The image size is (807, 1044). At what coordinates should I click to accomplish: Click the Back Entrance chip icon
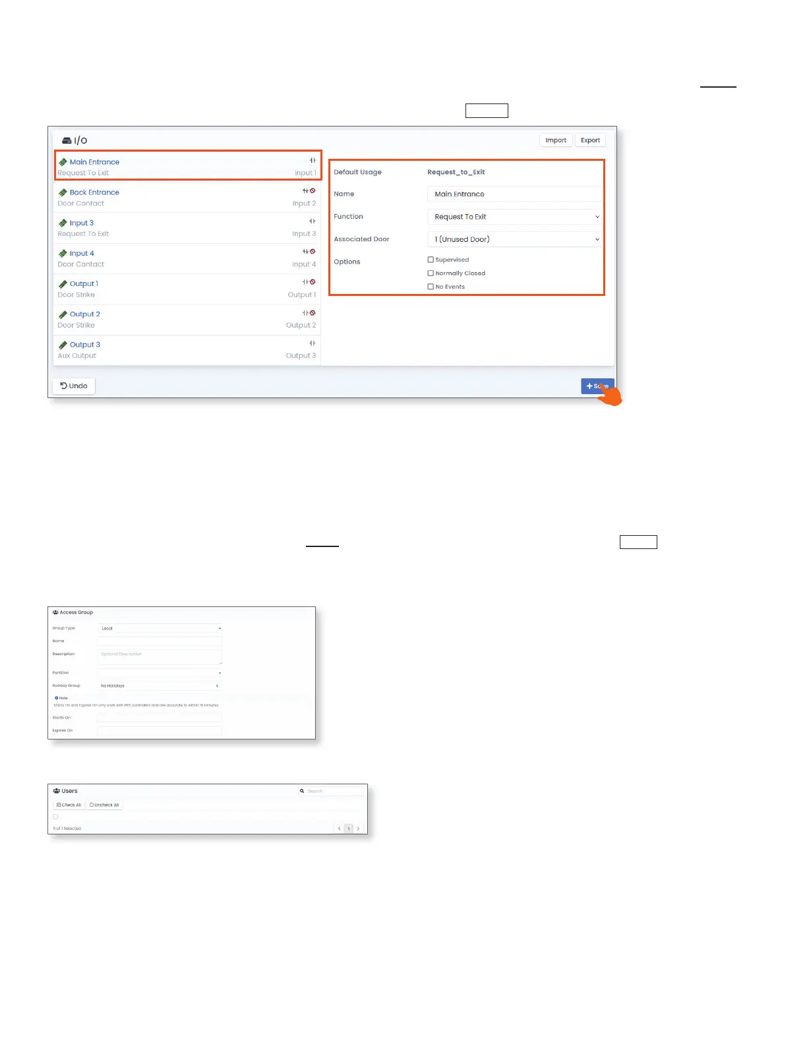pos(63,192)
